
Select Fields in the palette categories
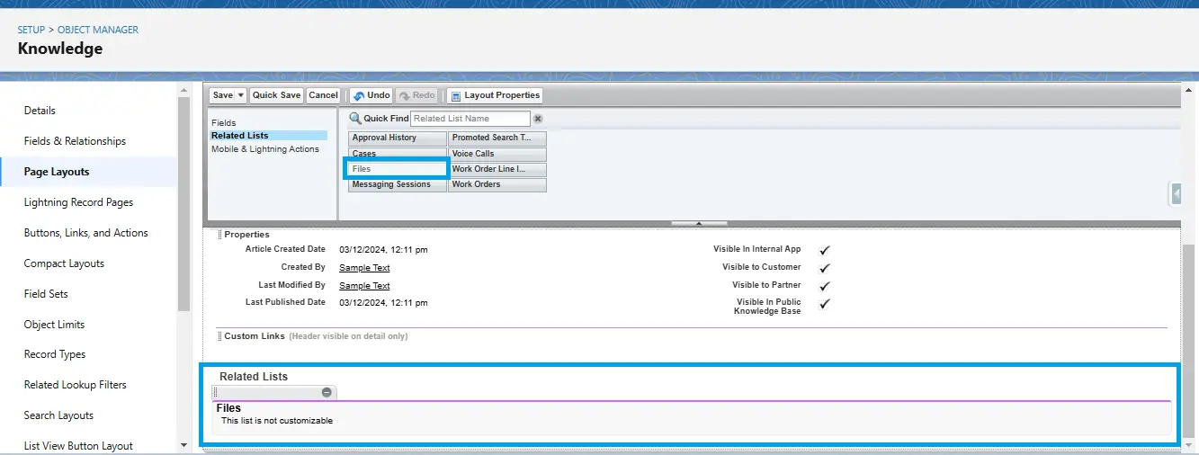coord(224,122)
